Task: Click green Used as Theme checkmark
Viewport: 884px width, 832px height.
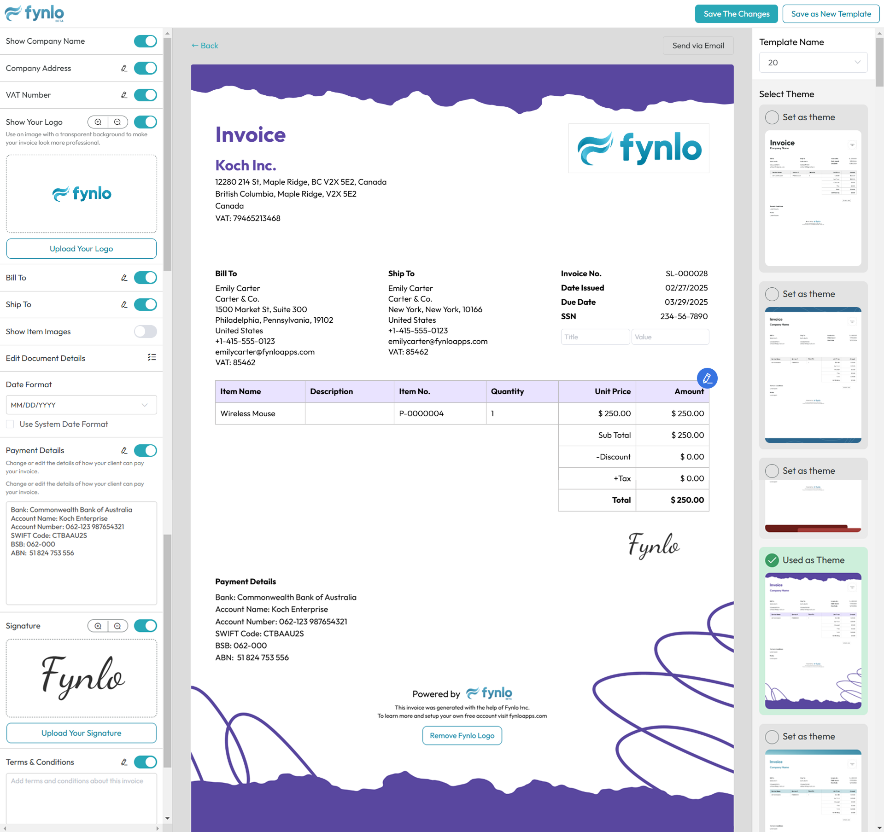Action: [772, 560]
